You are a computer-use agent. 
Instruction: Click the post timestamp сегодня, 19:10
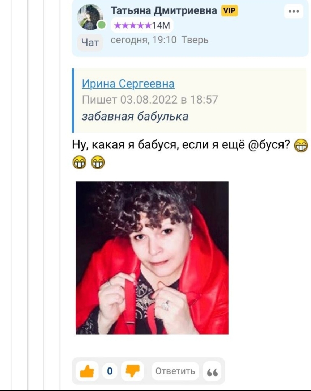tap(144, 40)
